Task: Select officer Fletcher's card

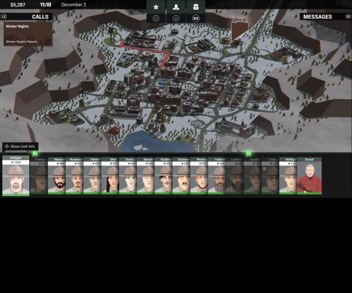Action: 92,176
